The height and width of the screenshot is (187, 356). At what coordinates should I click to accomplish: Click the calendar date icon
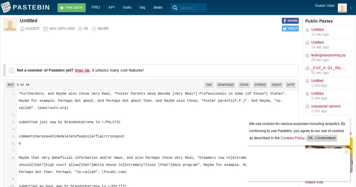45,29
